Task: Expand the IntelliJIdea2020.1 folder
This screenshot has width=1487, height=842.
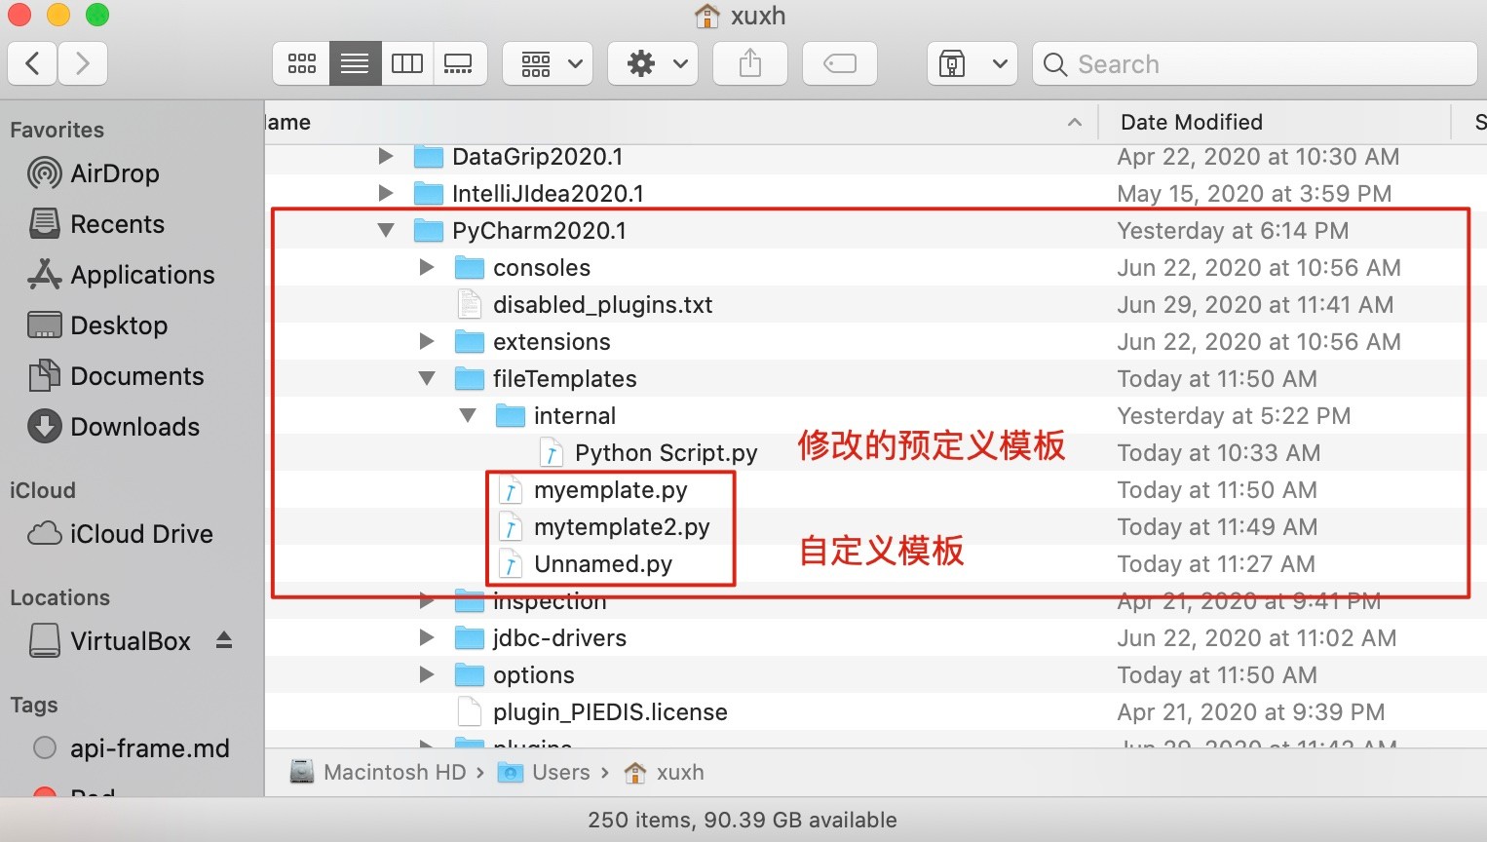Action: pyautogui.click(x=386, y=193)
